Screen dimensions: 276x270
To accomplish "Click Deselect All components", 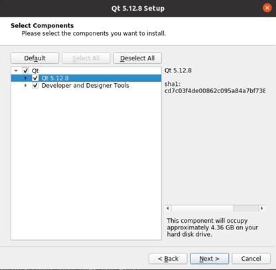I will [x=137, y=59].
